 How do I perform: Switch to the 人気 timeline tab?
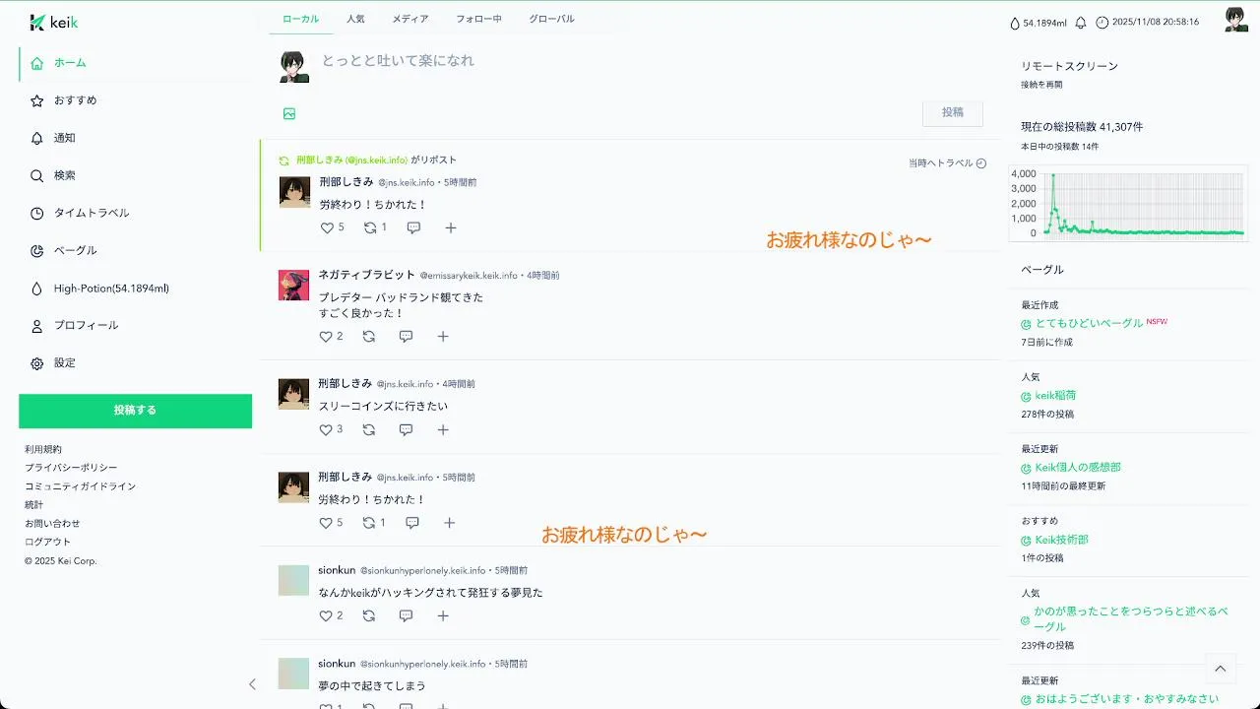click(x=355, y=19)
